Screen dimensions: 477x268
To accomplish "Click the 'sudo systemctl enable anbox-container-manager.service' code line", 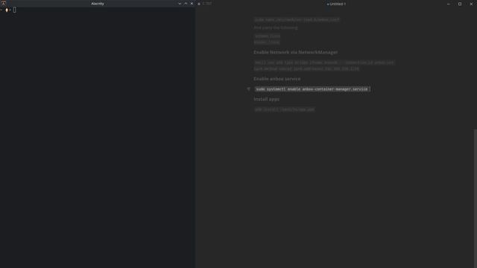I will 312,89.
